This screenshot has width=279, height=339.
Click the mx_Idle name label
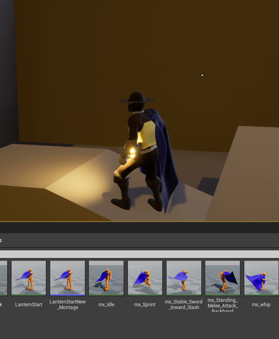pos(106,305)
